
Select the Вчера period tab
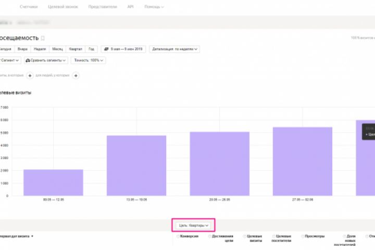[22, 49]
